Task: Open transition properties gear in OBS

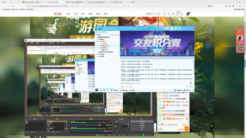Action: click(x=128, y=124)
